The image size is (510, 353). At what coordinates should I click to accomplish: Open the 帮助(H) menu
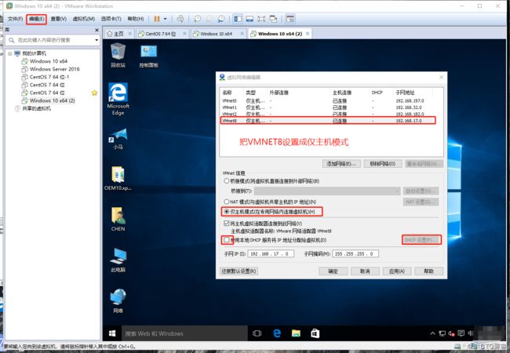pyautogui.click(x=135, y=19)
